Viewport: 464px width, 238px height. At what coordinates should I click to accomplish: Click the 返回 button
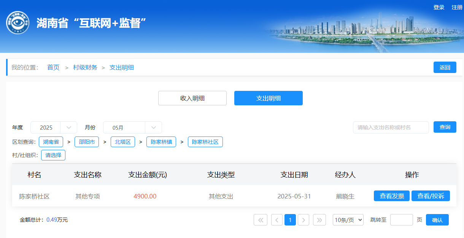445,67
